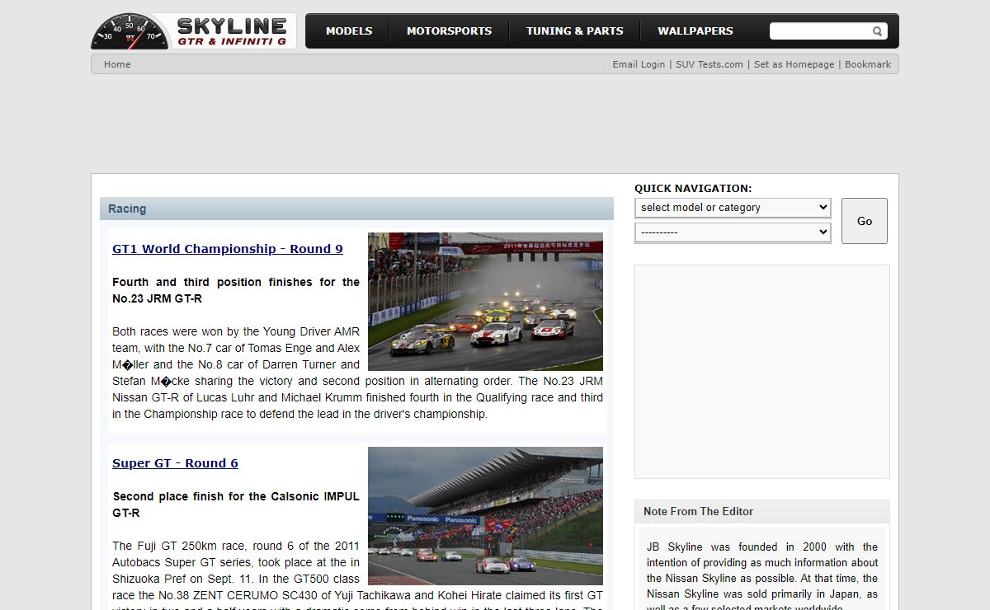The width and height of the screenshot is (990, 610).
Task: Go to the Home breadcrumb link
Action: point(117,64)
